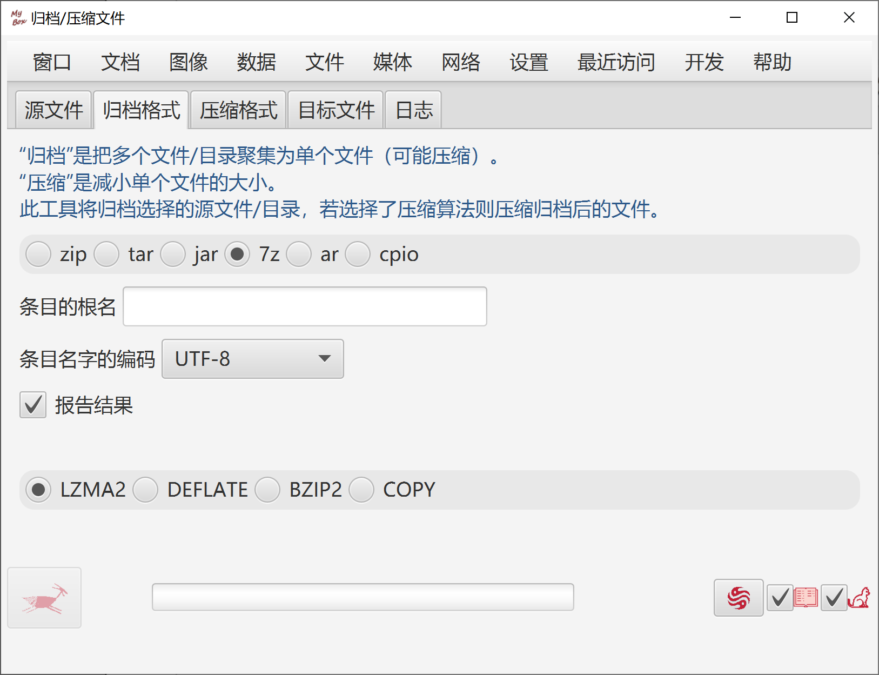Close the 归档/压缩文件 window

849,18
